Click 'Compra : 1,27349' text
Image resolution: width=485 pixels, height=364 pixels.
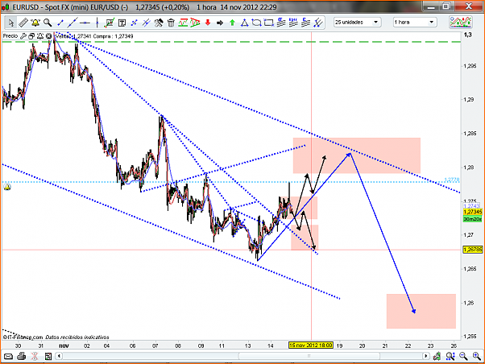pos(114,36)
